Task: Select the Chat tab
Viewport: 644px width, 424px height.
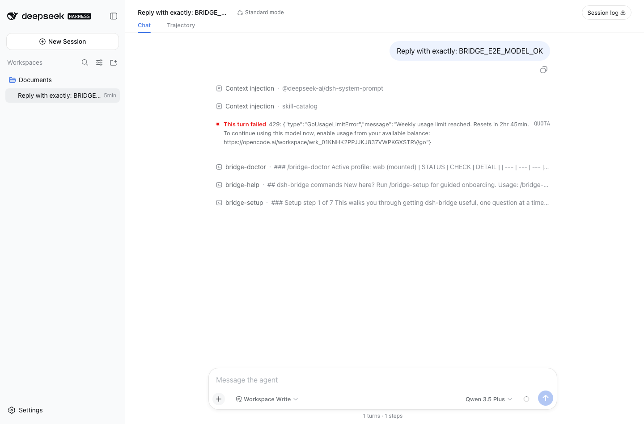Action: 144,25
